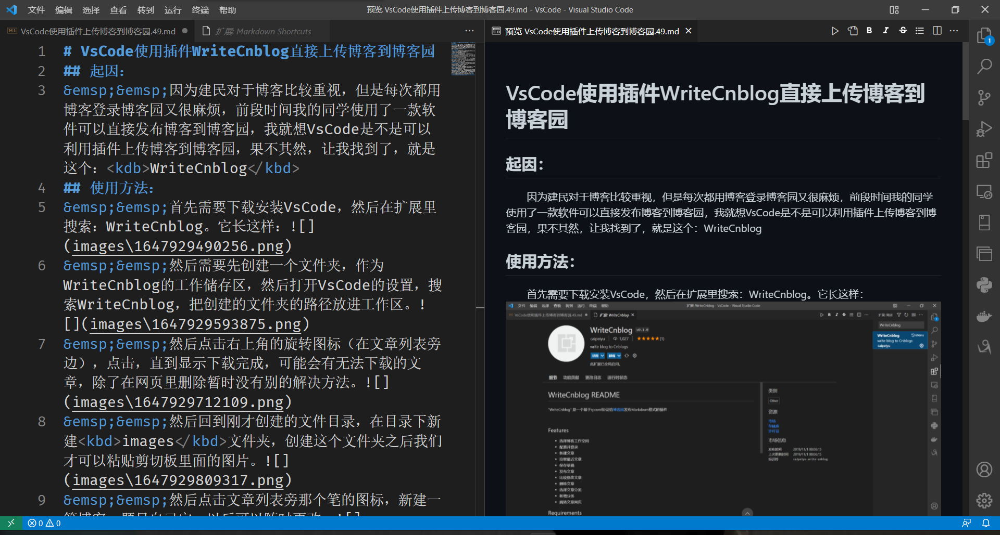The width and height of the screenshot is (1000, 535).
Task: Open the 终端 menu
Action: pyautogui.click(x=201, y=10)
